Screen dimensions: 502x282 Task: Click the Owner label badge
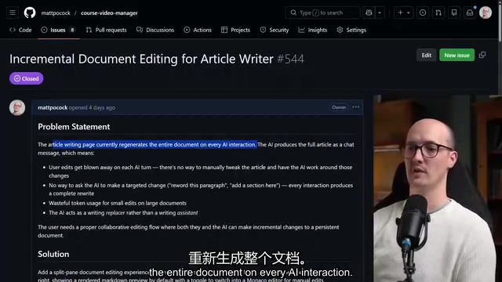(339, 107)
